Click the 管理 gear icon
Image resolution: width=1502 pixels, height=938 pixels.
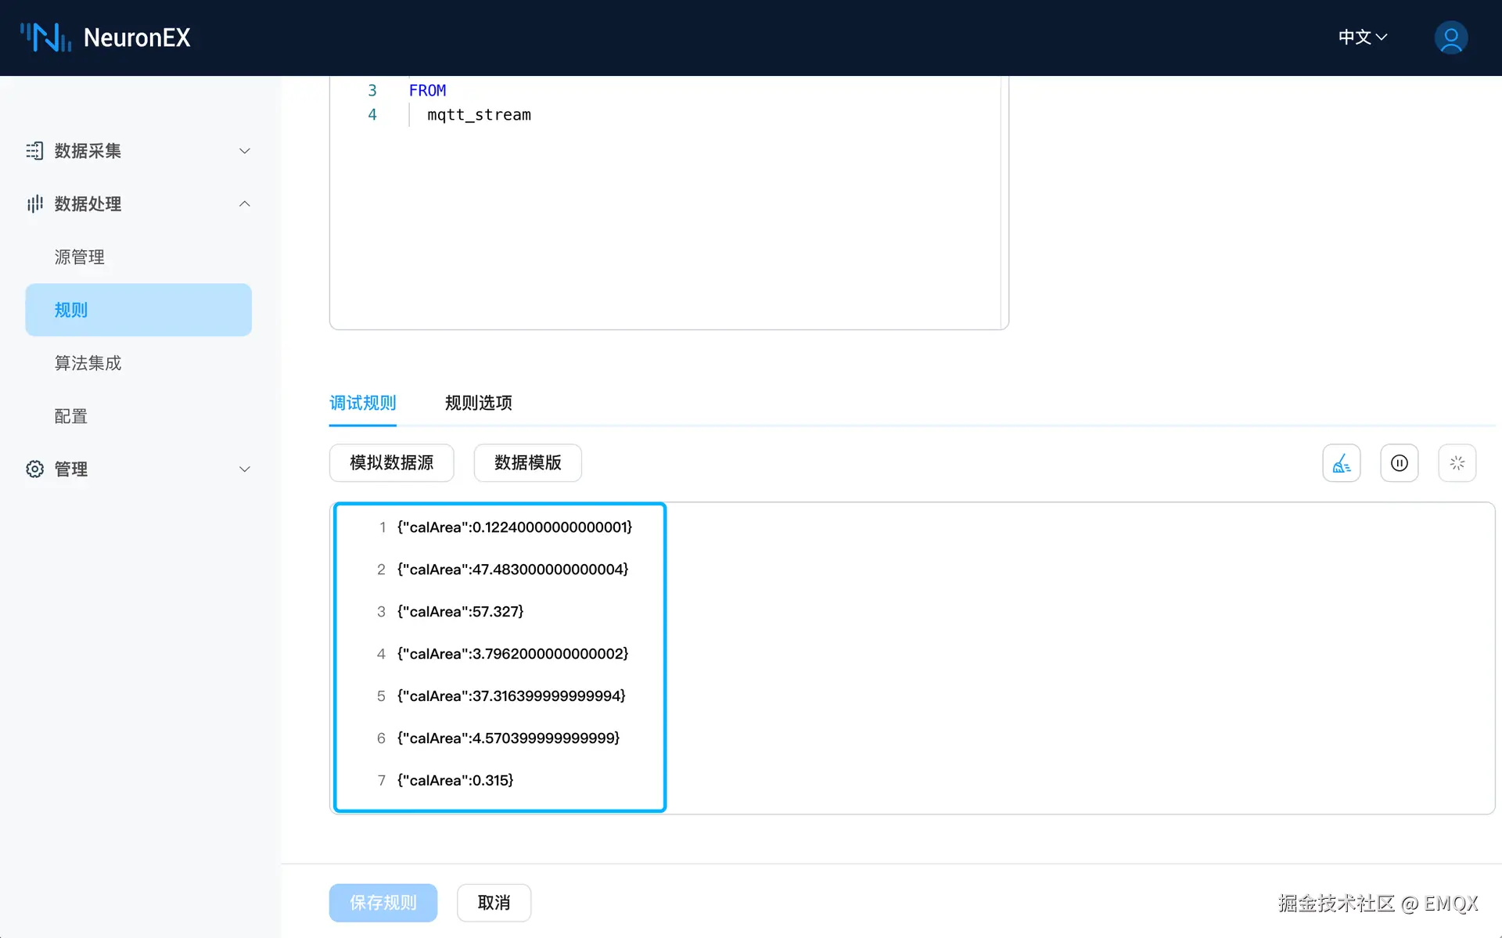34,469
